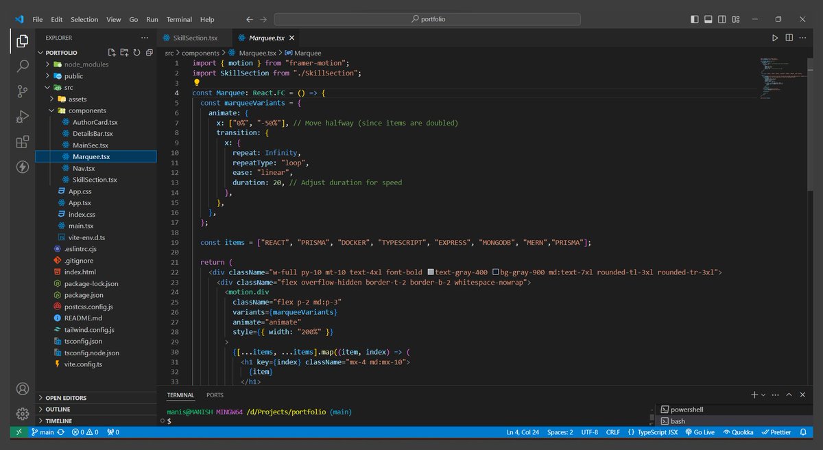Open AuthorCard.tsx in the file tree
Image resolution: width=823 pixels, height=450 pixels.
[95, 122]
